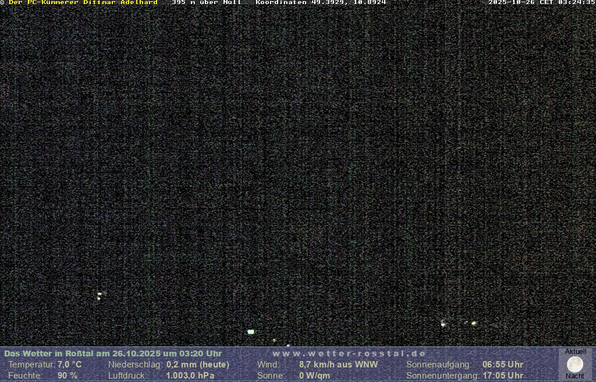The width and height of the screenshot is (596, 382).
Task: Click the Sonne value 0 W/qm
Action: tap(314, 376)
